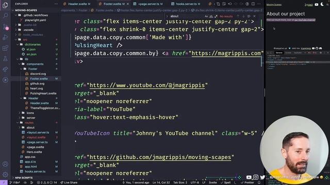
Task: Change Svelte language mode in status bar
Action: point(213,183)
